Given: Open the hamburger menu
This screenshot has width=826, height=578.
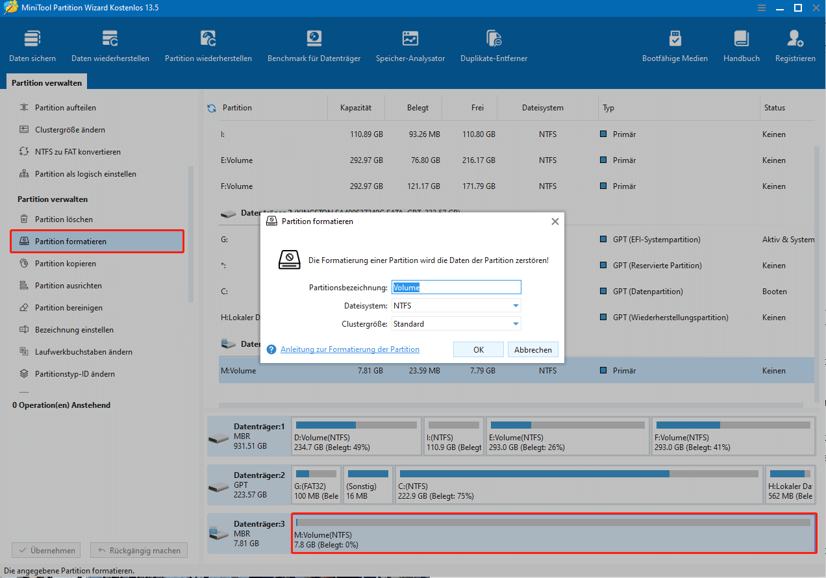Looking at the screenshot, I should [x=761, y=8].
